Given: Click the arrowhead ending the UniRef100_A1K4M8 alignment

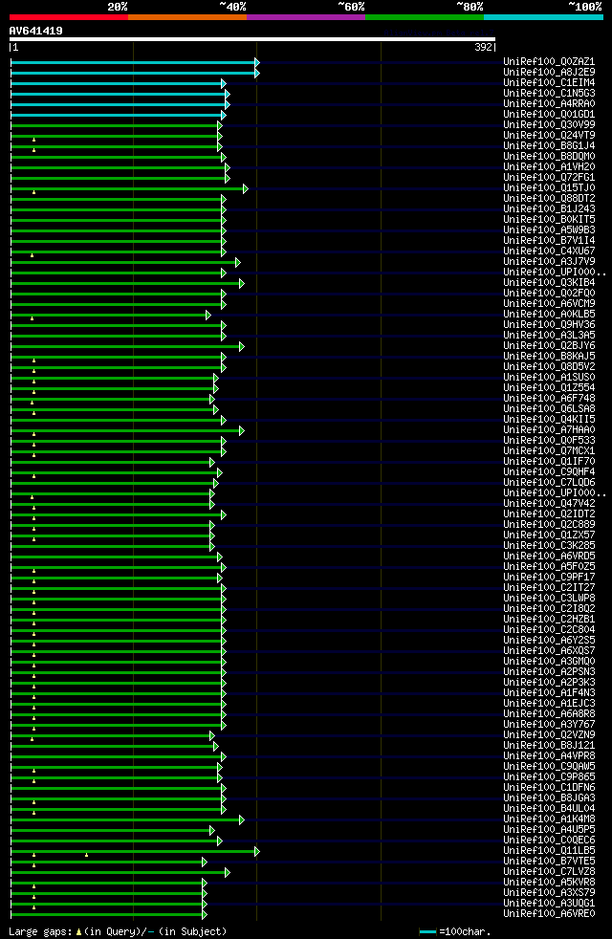Looking at the screenshot, I should point(241,819).
